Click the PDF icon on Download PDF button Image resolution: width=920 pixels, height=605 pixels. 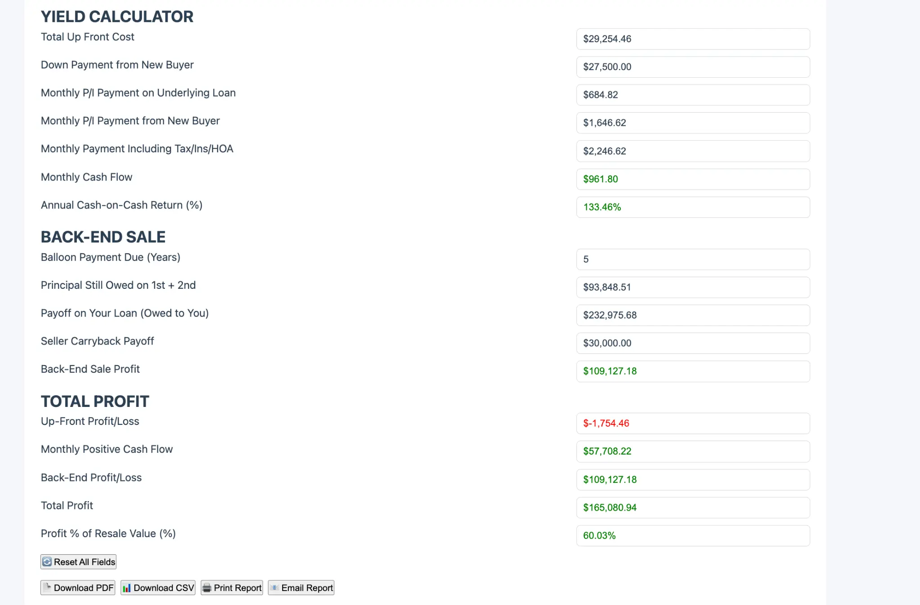point(48,587)
